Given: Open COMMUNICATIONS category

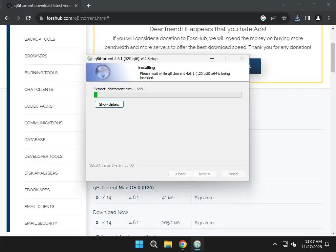Looking at the screenshot, I should 43,123.
